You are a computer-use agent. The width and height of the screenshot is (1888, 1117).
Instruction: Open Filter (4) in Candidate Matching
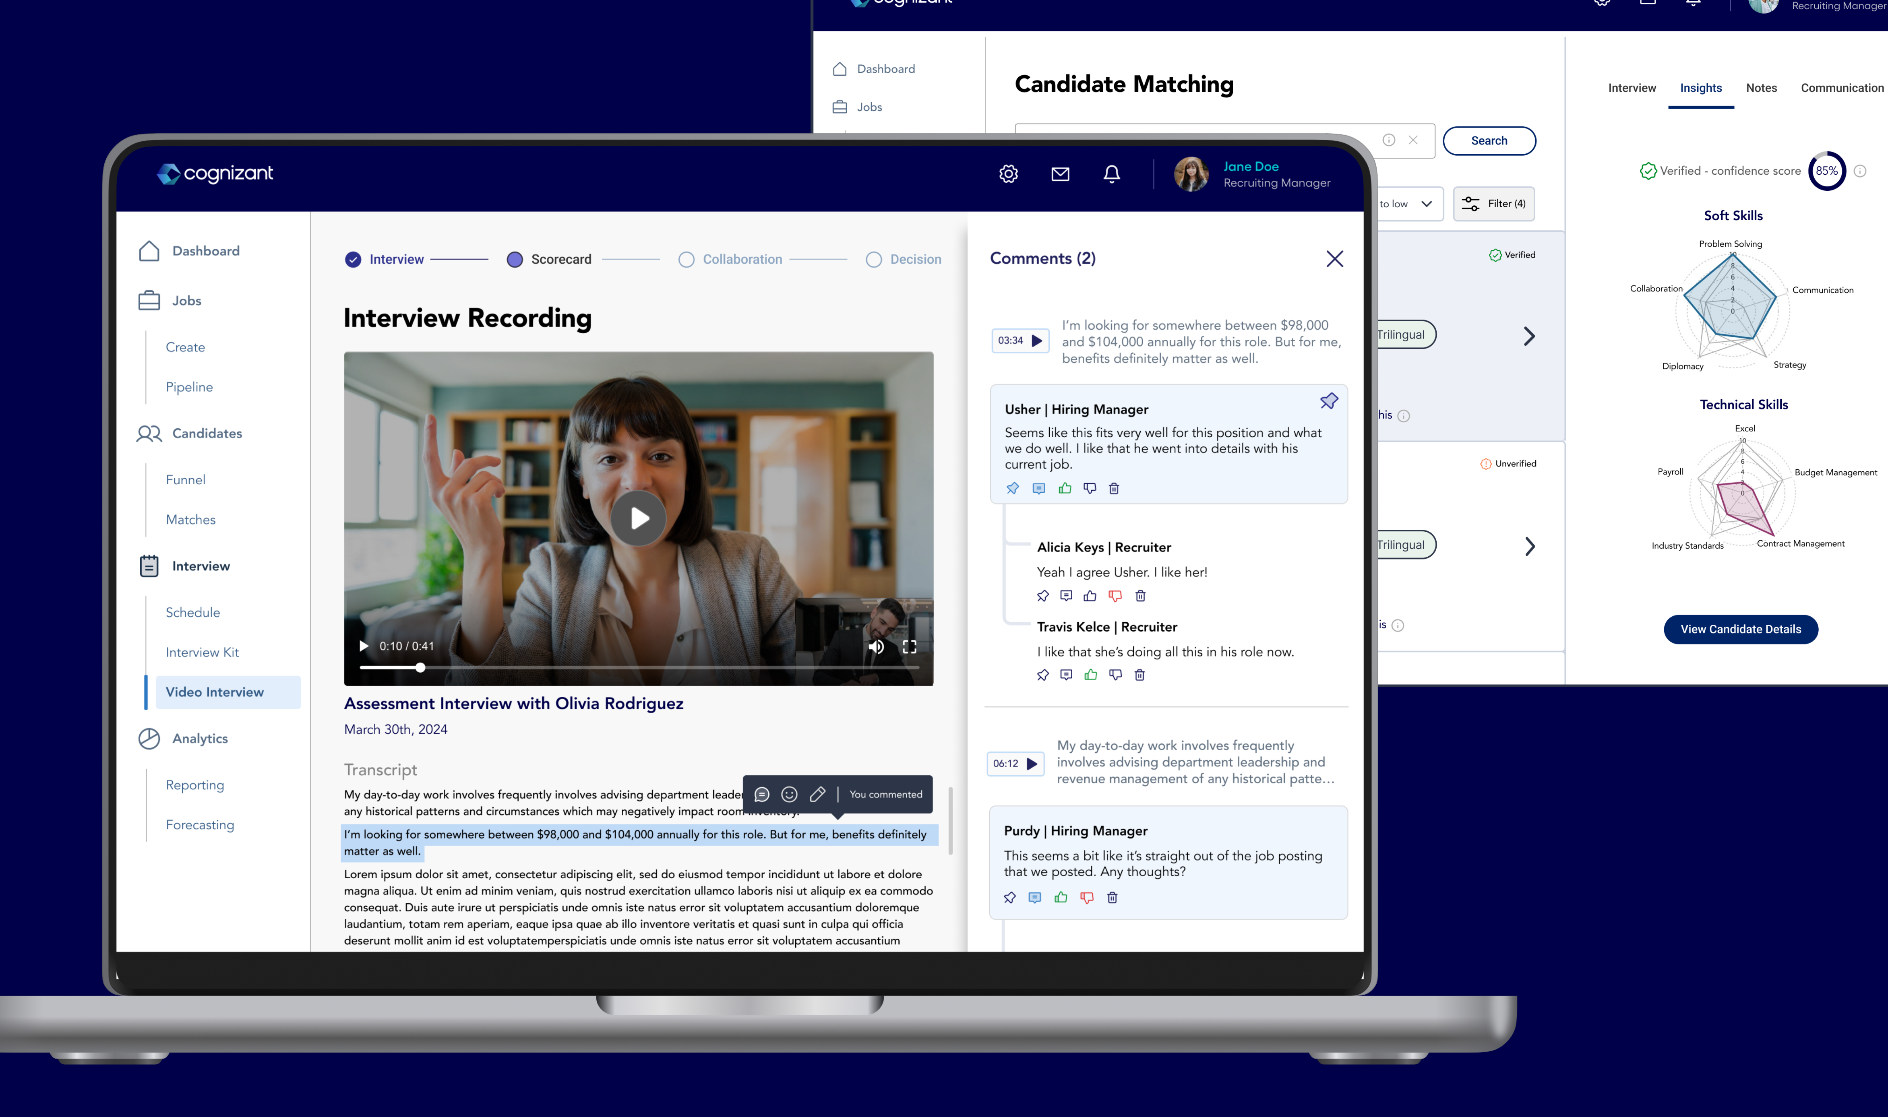click(1493, 204)
